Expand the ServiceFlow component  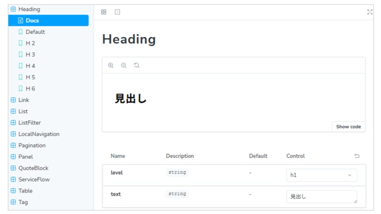pos(34,179)
